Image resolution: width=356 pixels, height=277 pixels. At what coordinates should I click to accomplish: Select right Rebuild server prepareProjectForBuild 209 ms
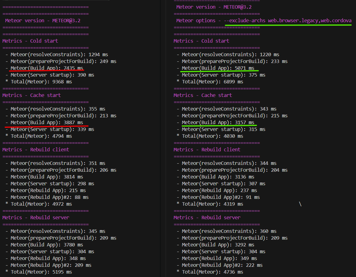232,238
